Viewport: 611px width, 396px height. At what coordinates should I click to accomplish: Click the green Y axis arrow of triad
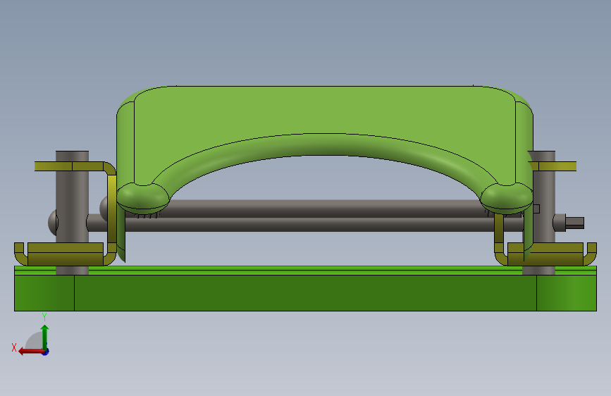[x=45, y=337]
